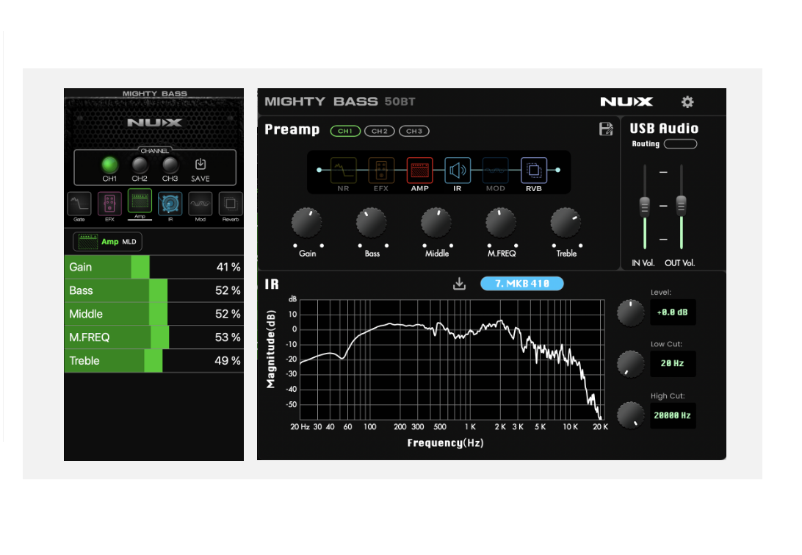
Task: Click the Low Cut knob
Action: click(631, 364)
